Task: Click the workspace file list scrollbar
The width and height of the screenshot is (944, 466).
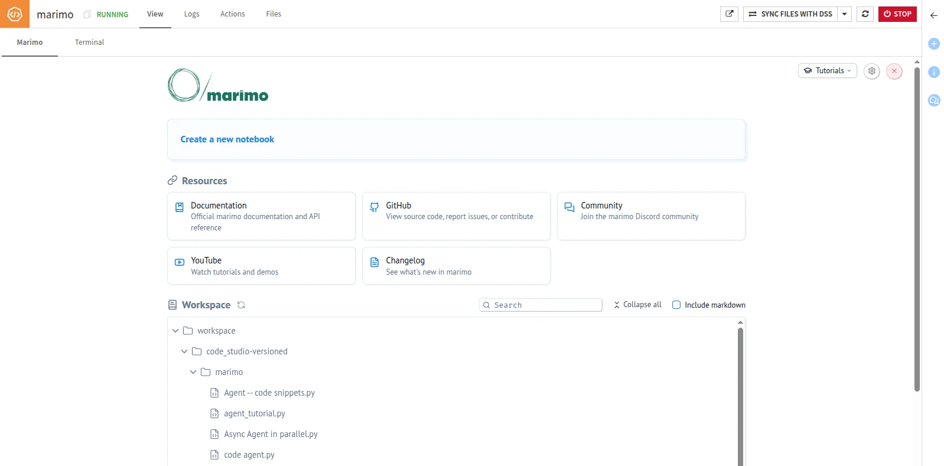Action: pyautogui.click(x=740, y=396)
